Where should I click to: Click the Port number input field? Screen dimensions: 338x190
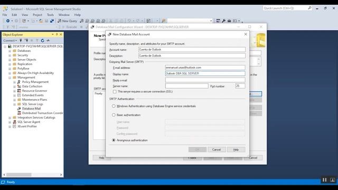[x=240, y=86]
